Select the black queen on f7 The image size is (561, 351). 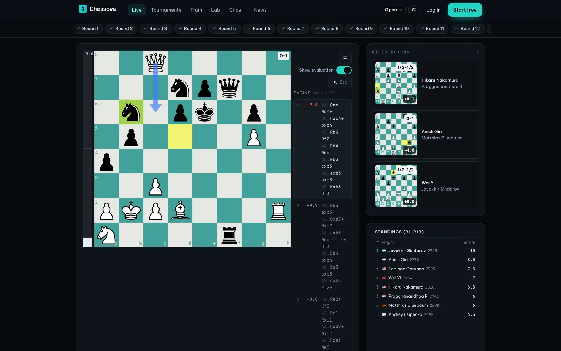[x=229, y=87]
